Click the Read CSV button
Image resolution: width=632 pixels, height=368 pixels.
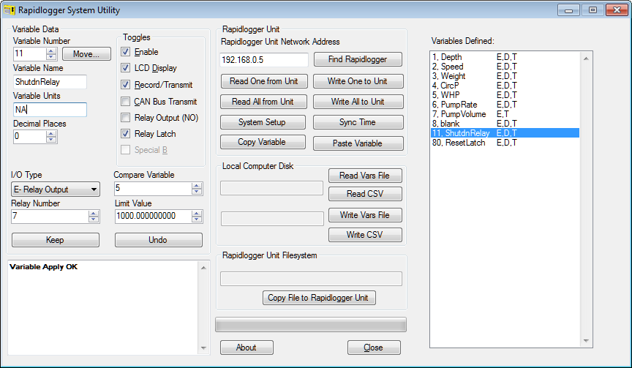point(365,194)
